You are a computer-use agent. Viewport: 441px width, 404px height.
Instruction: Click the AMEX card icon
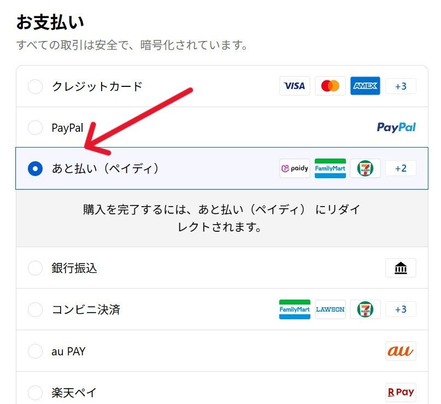[365, 86]
